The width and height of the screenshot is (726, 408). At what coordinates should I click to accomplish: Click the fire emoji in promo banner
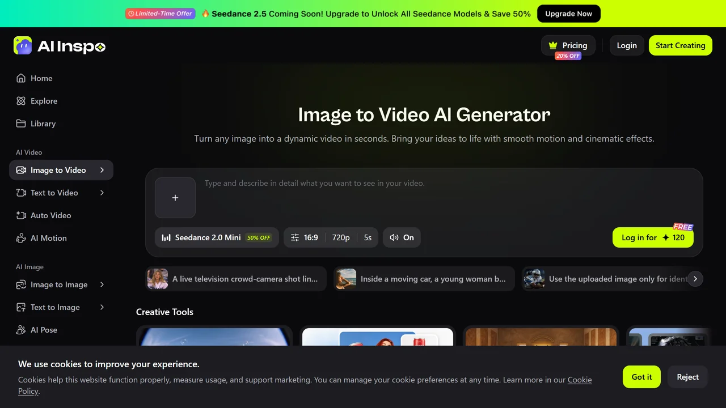click(205, 14)
